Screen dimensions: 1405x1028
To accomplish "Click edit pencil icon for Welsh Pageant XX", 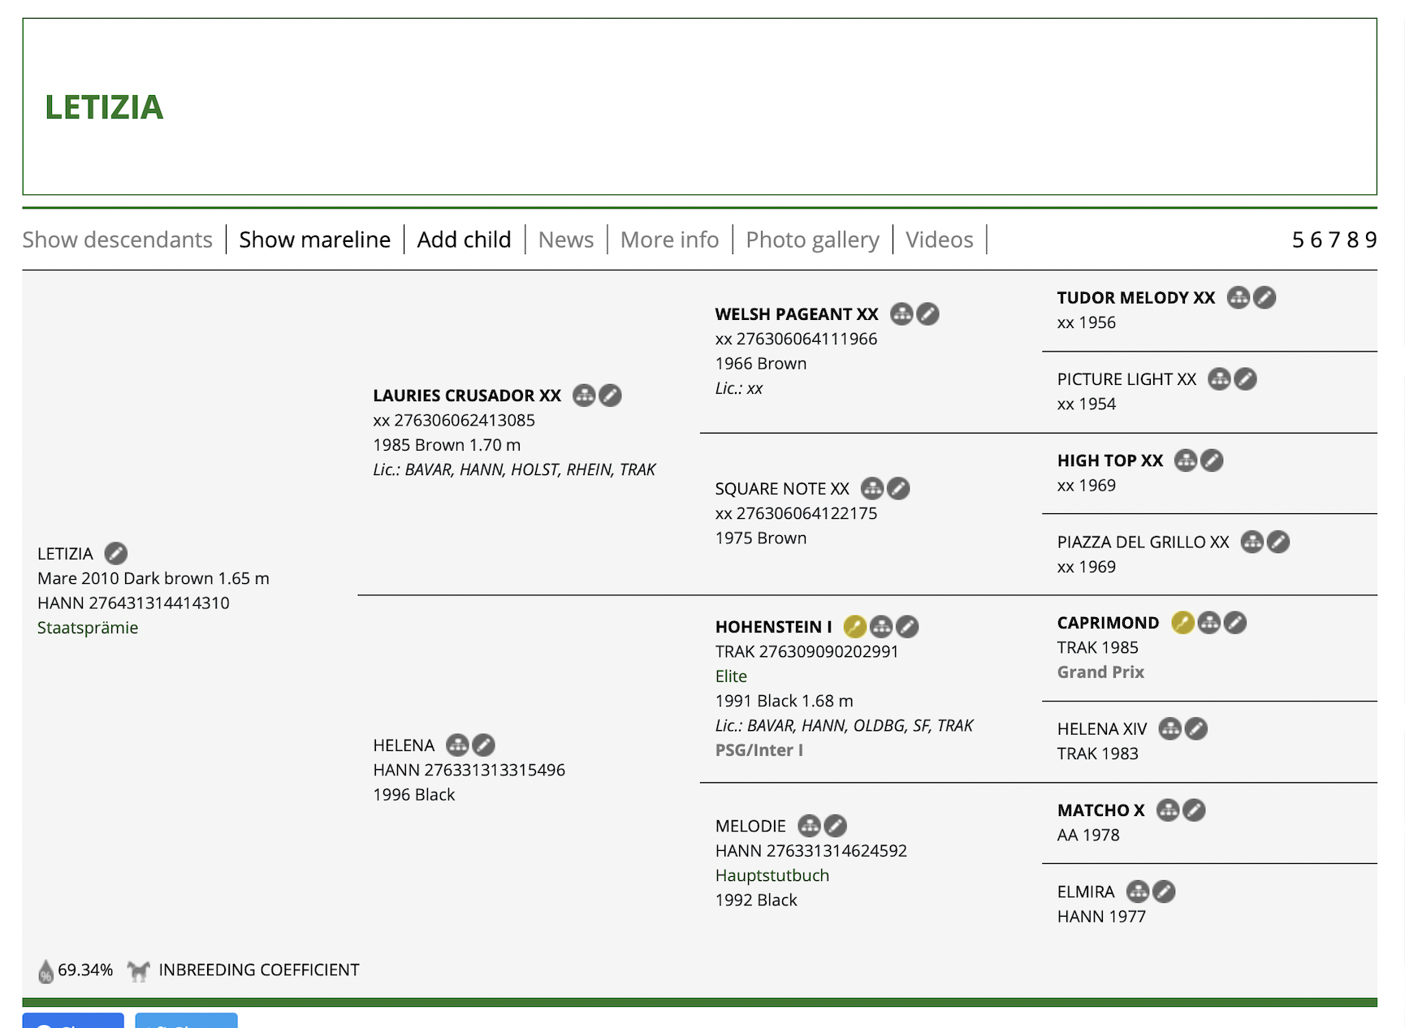I will [928, 314].
